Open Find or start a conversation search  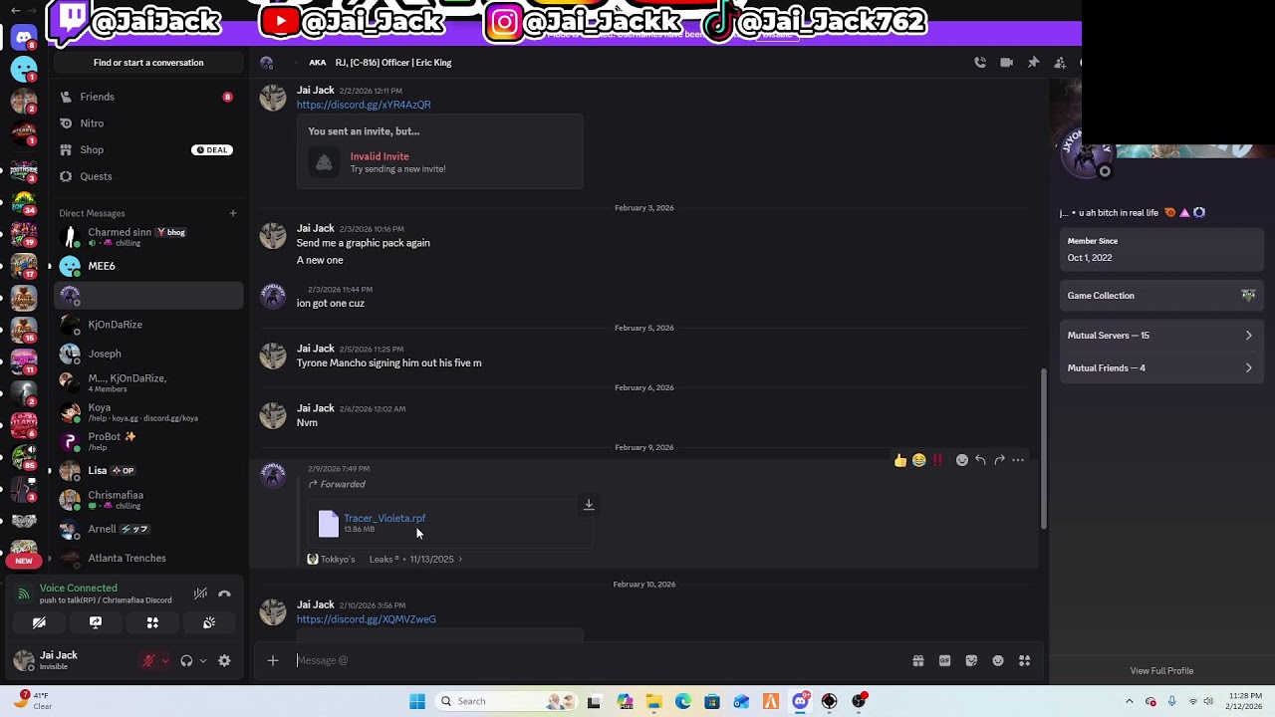[148, 63]
